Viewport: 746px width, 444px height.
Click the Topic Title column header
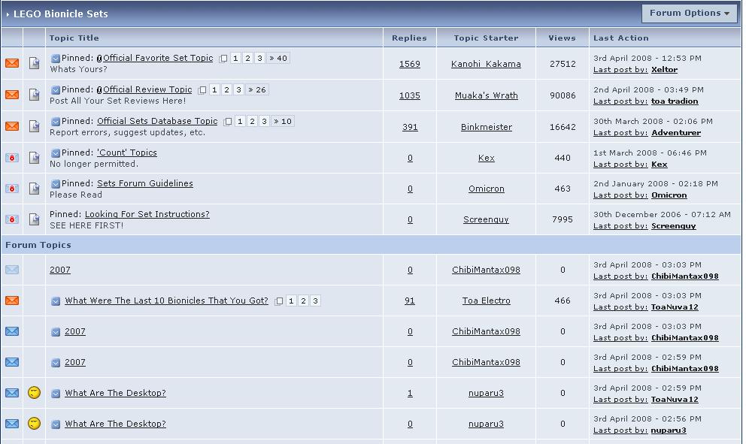pos(74,38)
